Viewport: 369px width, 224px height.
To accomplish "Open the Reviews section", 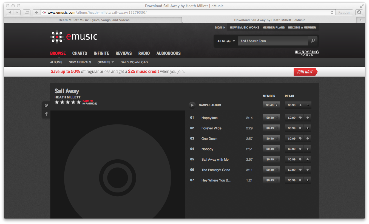I will [124, 53].
